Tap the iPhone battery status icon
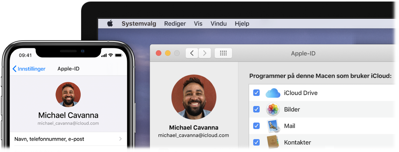Image resolution: width=399 pixels, height=152 pixels. pos(119,55)
